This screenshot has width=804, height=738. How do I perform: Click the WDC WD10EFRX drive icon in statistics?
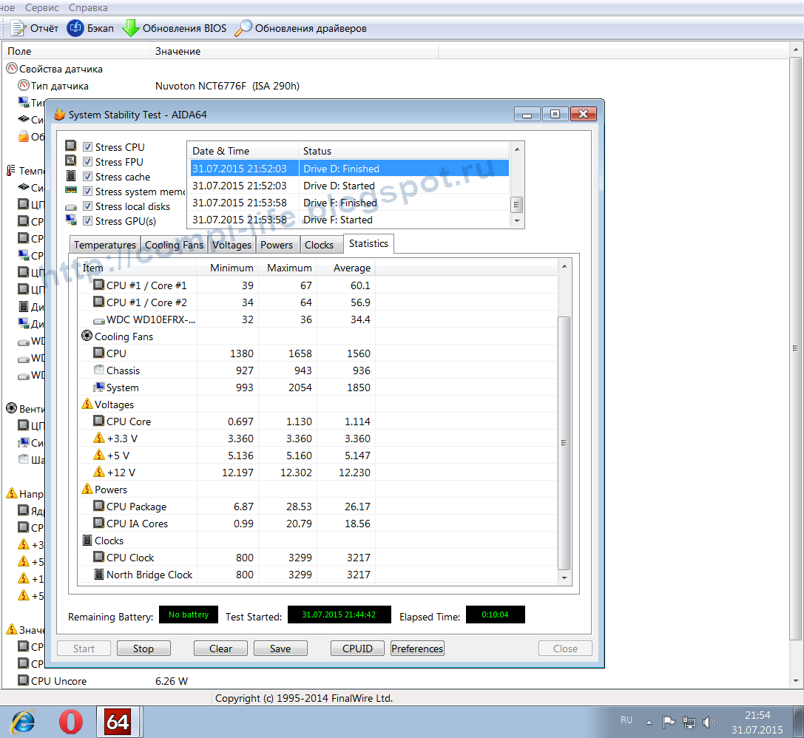point(99,320)
